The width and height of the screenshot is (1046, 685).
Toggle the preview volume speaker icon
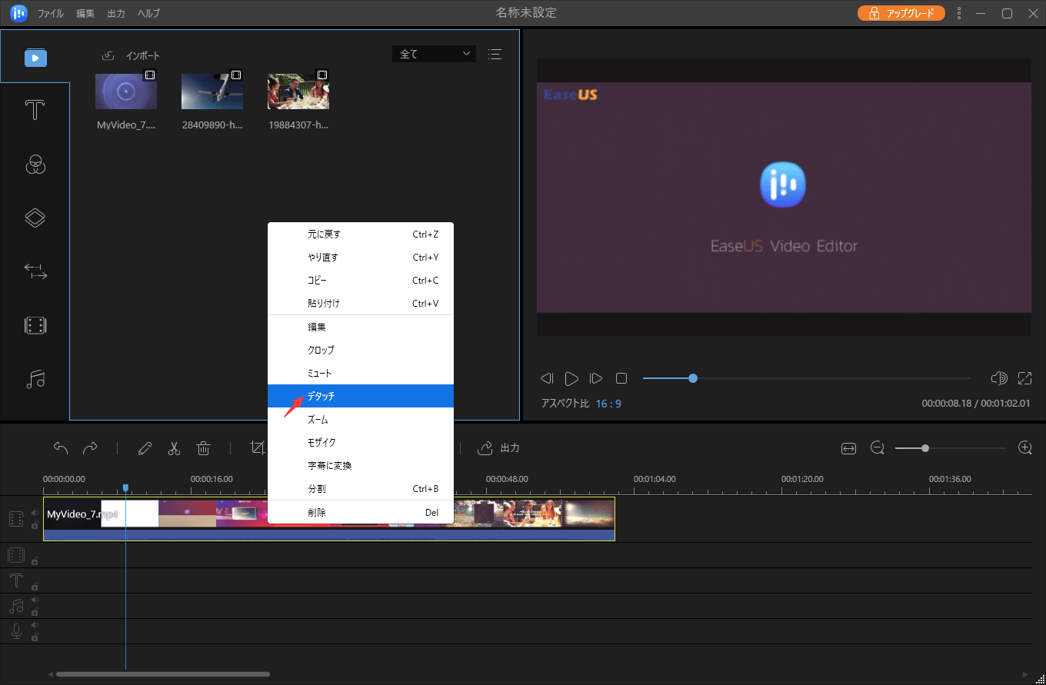(999, 378)
